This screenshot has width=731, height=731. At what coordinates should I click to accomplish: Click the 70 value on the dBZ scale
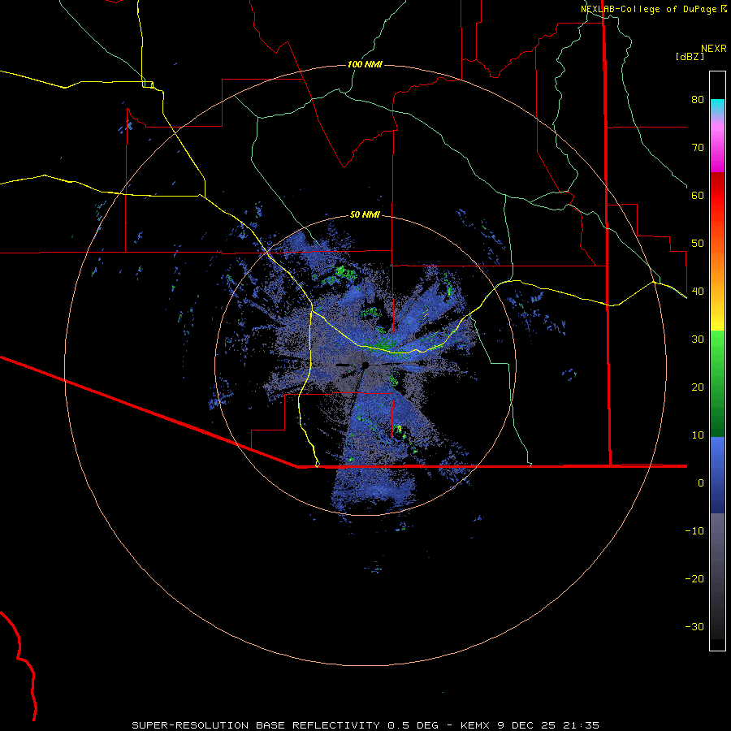tap(698, 148)
